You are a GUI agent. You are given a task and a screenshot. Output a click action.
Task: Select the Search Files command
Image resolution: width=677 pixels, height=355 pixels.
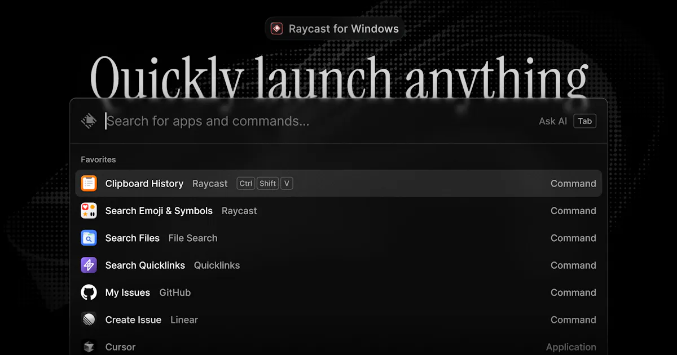pos(338,238)
